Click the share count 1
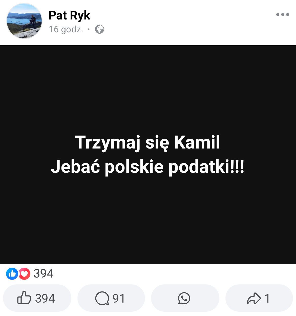296x316 pixels. pos(267,299)
